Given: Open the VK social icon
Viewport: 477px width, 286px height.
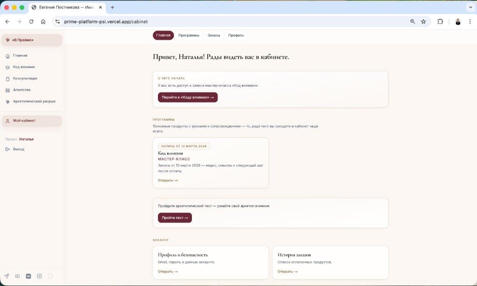Looking at the screenshot, I should tap(28, 276).
